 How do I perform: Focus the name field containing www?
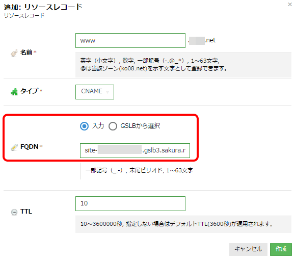(x=130, y=40)
